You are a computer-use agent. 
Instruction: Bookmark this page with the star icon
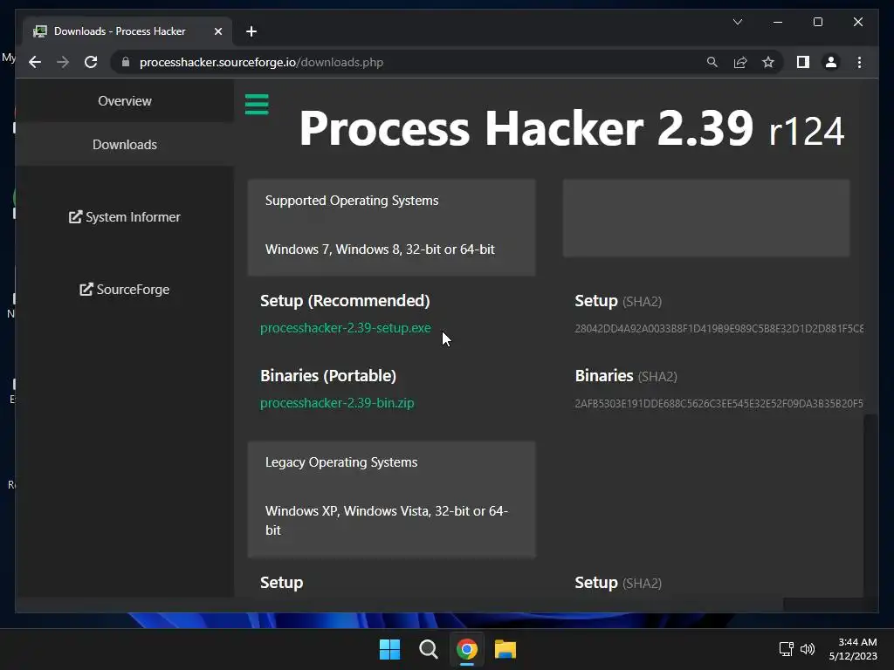(x=768, y=62)
